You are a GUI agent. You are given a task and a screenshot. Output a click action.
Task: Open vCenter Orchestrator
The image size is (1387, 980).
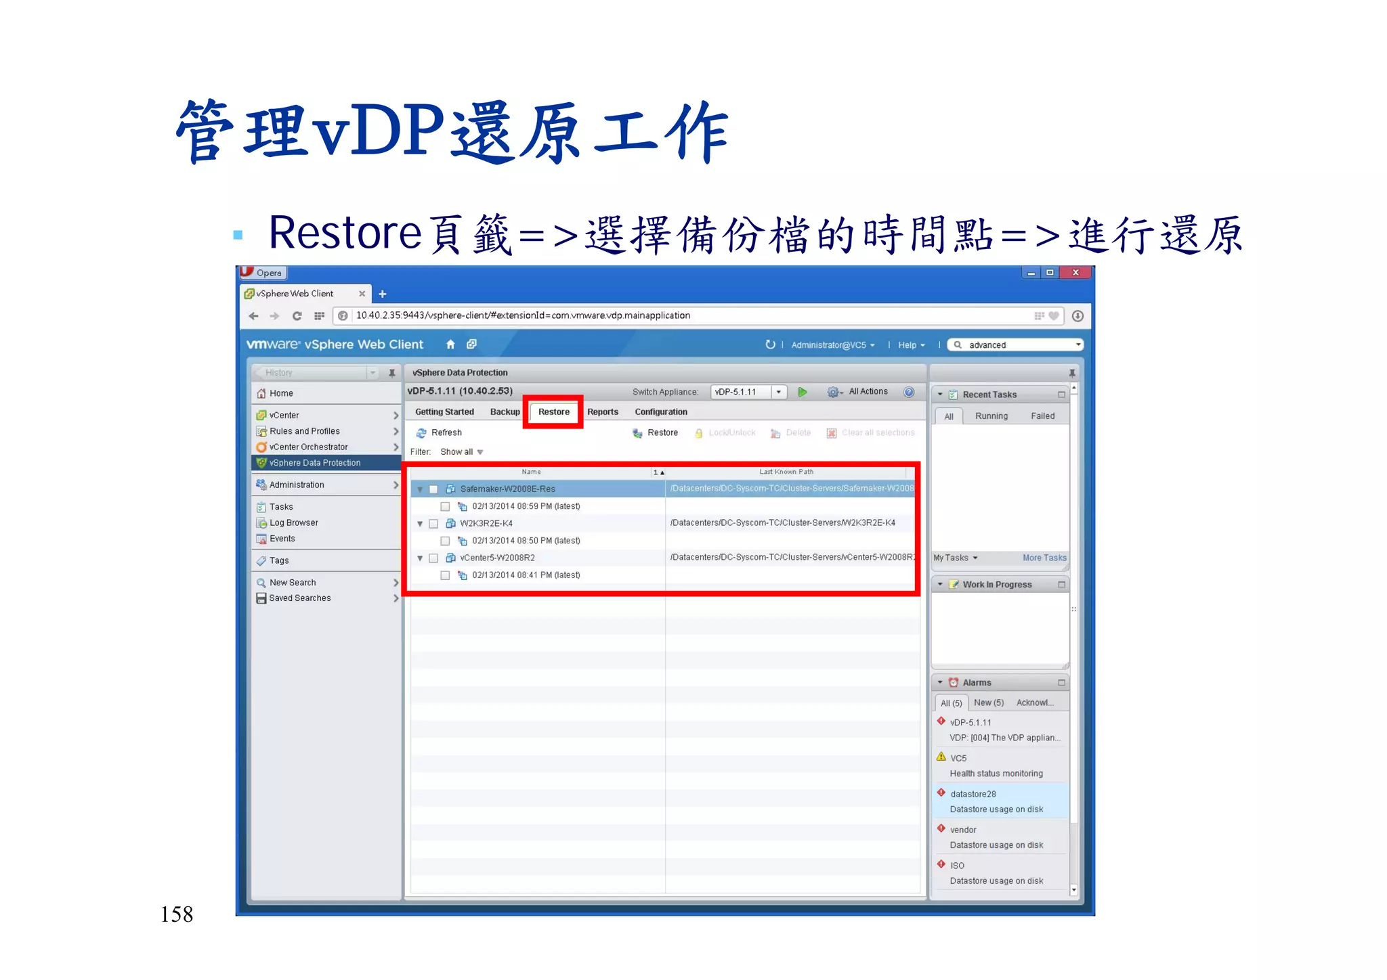pyautogui.click(x=326, y=447)
